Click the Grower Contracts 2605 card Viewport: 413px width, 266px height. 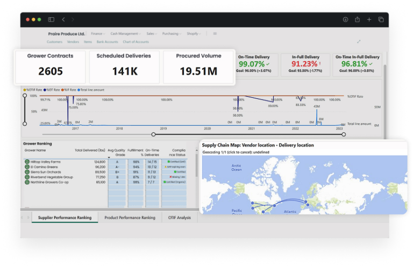tap(51, 67)
